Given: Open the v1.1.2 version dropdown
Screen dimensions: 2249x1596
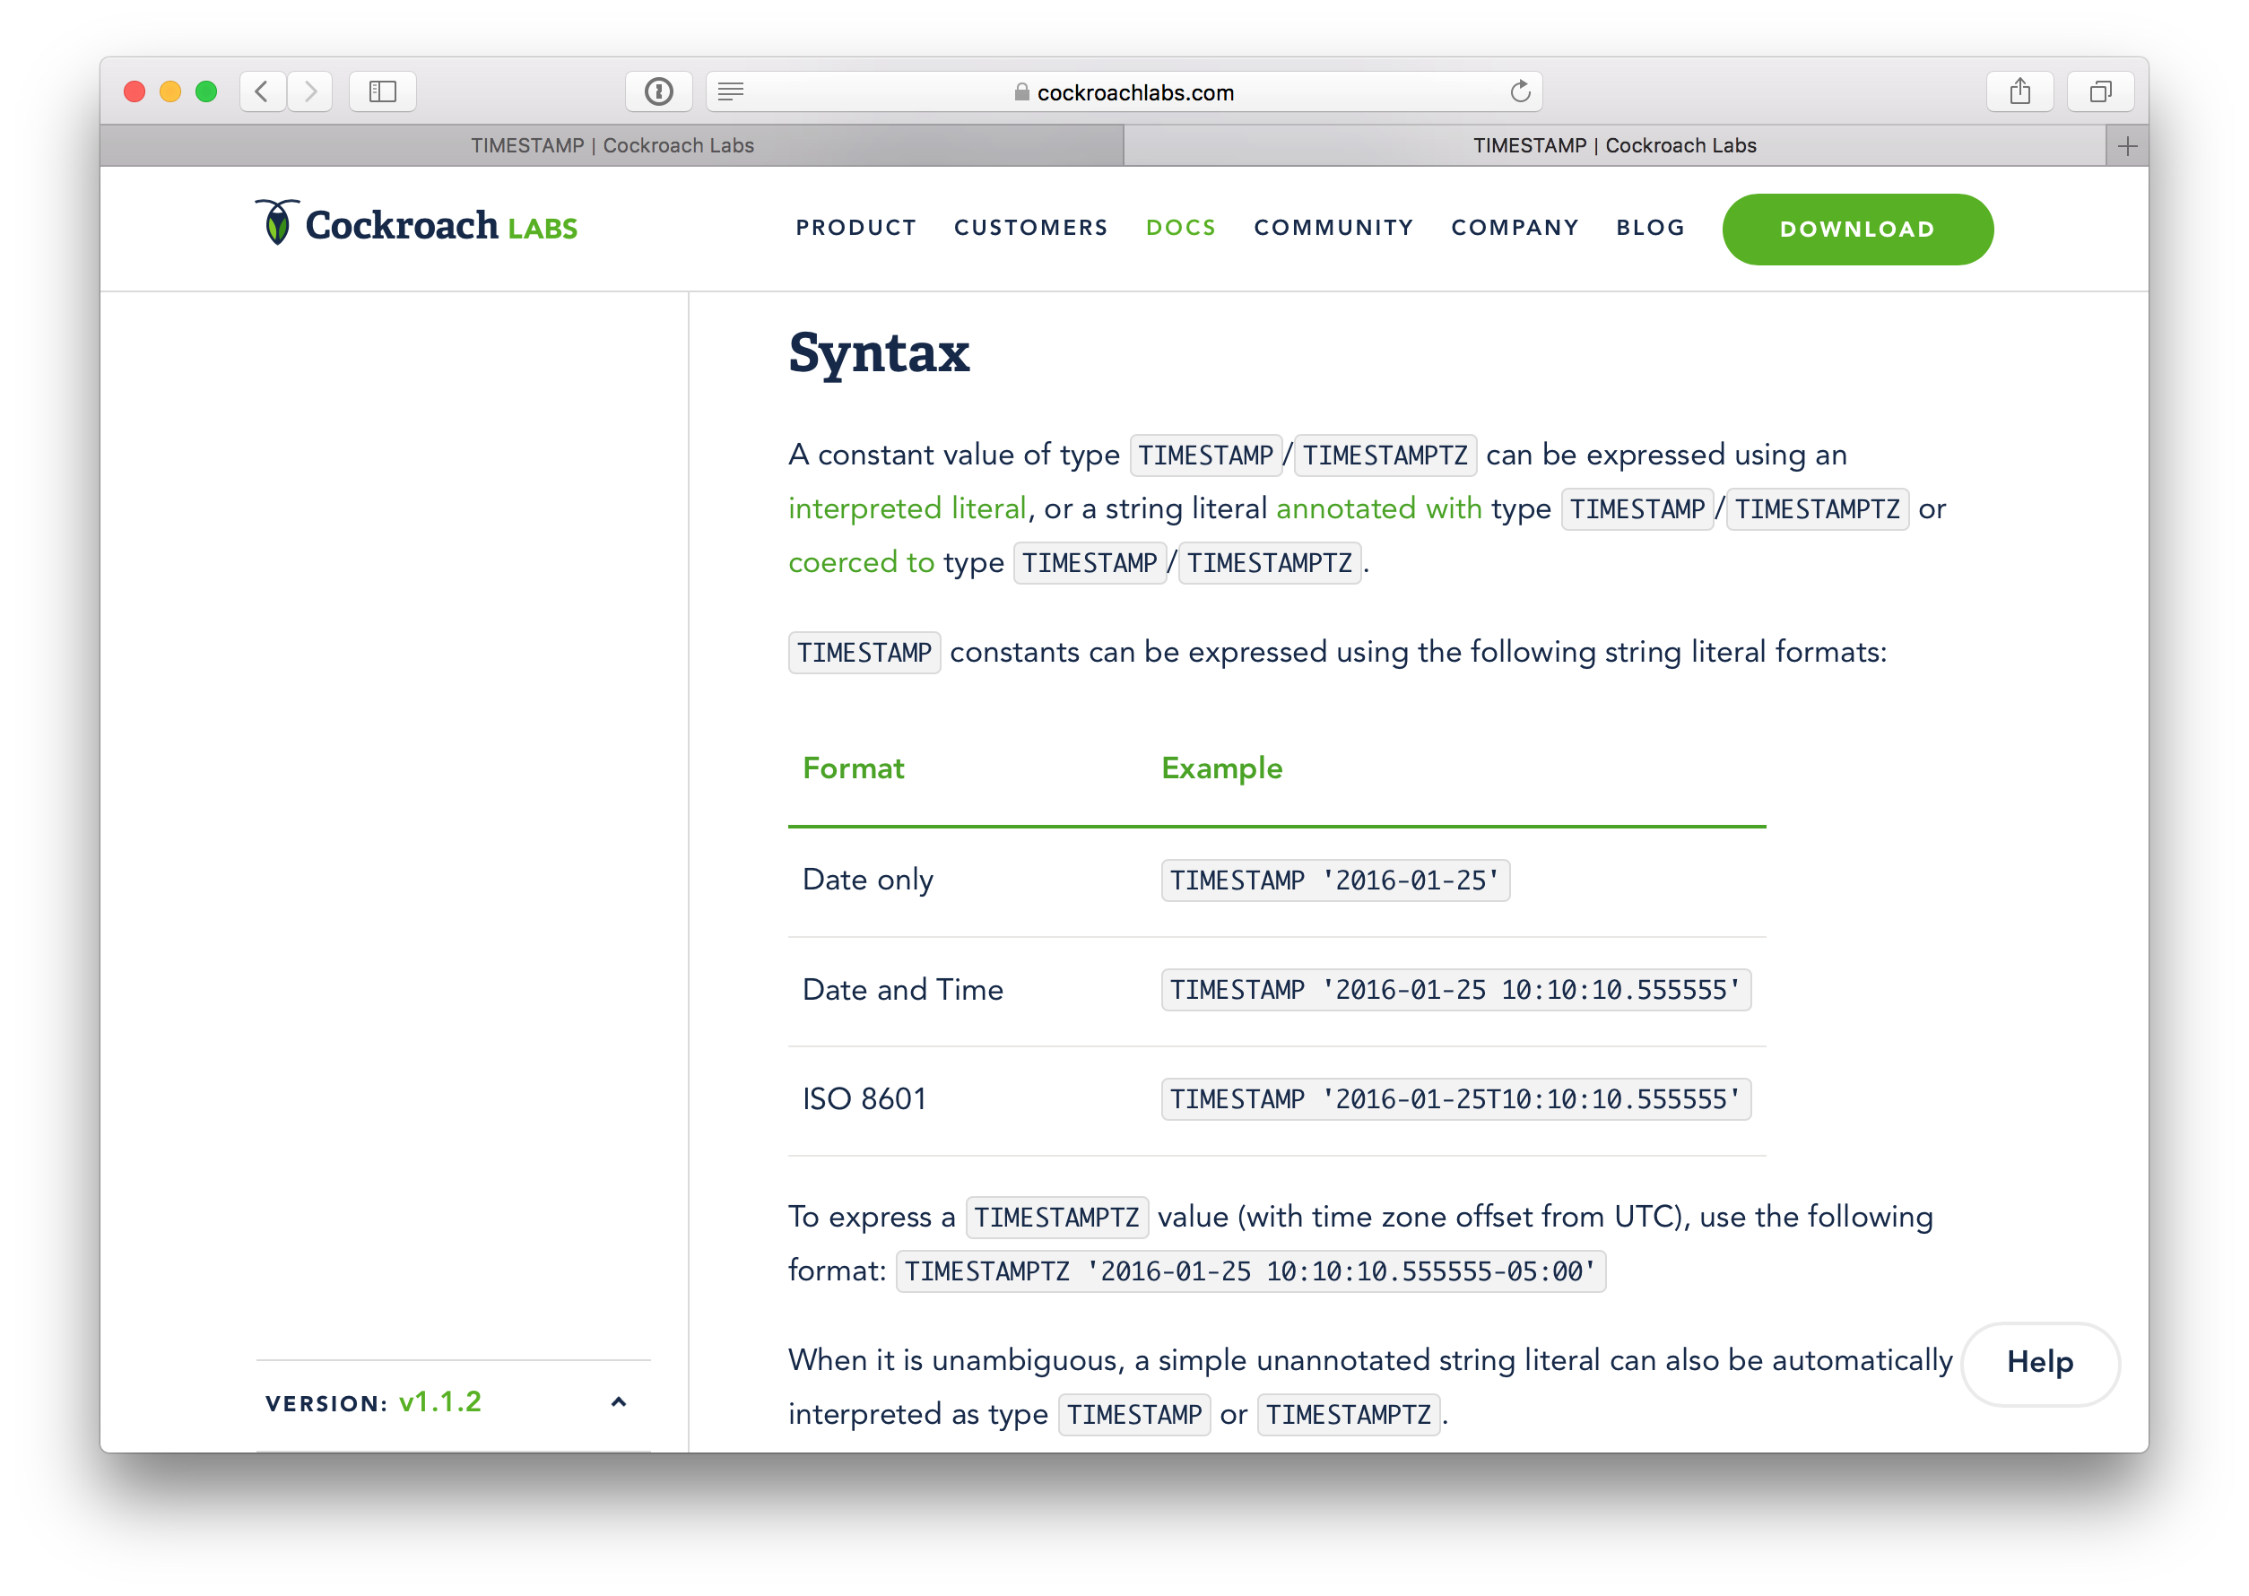Looking at the screenshot, I should pos(440,1402).
